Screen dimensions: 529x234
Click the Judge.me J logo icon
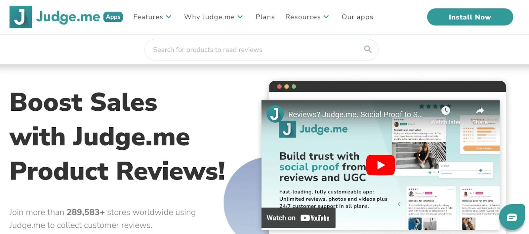click(20, 17)
